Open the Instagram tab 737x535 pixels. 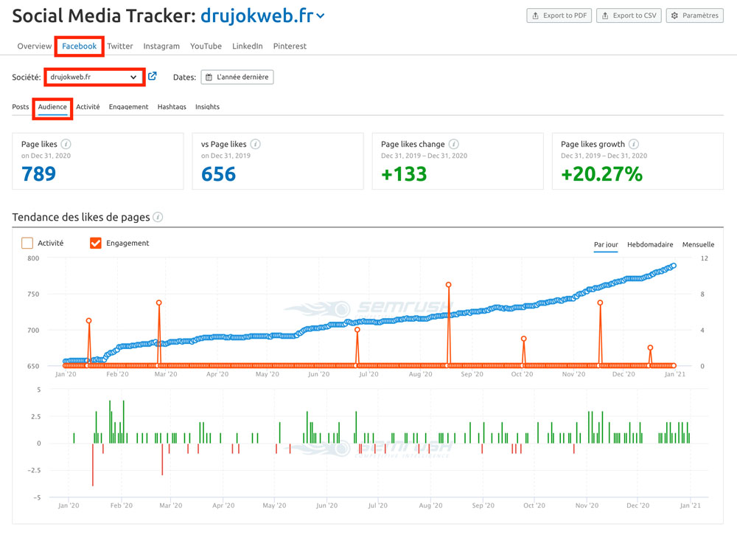click(161, 46)
